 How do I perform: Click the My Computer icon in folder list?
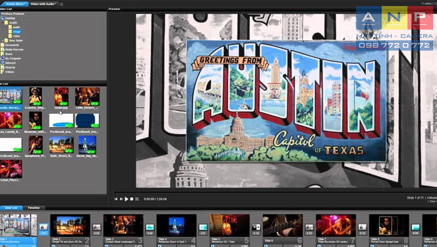[x=3, y=58]
